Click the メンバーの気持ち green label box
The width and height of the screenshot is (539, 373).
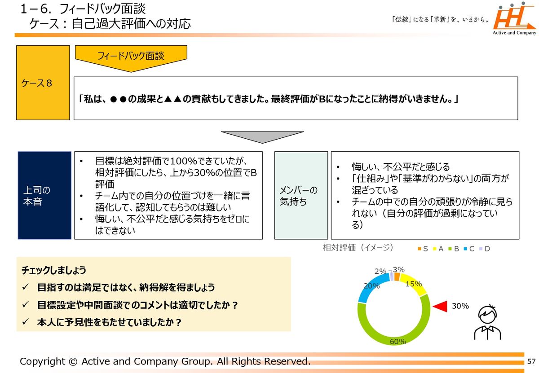click(x=301, y=195)
